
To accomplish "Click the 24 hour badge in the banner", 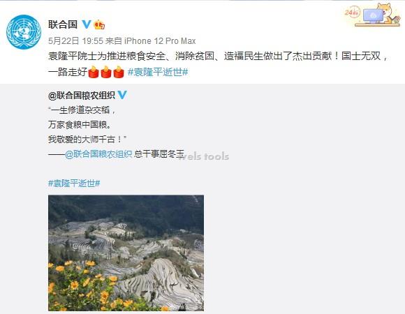I will click(352, 12).
